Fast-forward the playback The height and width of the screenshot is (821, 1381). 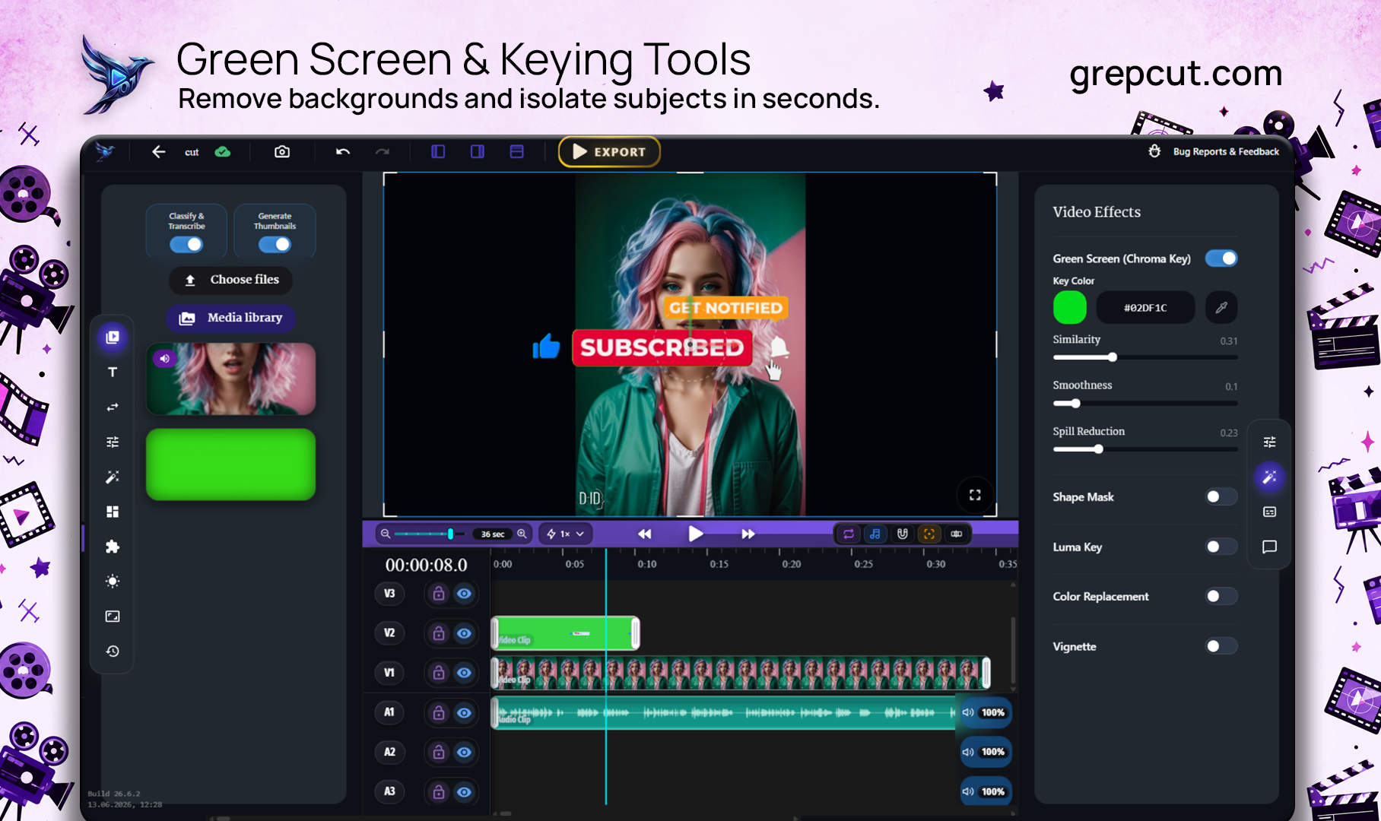click(x=748, y=534)
